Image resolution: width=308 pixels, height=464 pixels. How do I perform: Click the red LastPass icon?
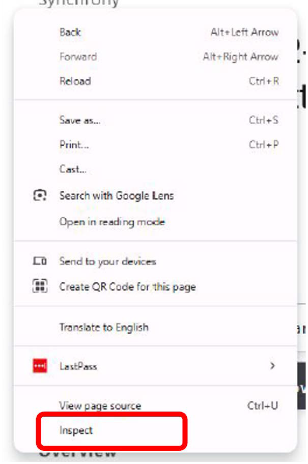point(40,366)
